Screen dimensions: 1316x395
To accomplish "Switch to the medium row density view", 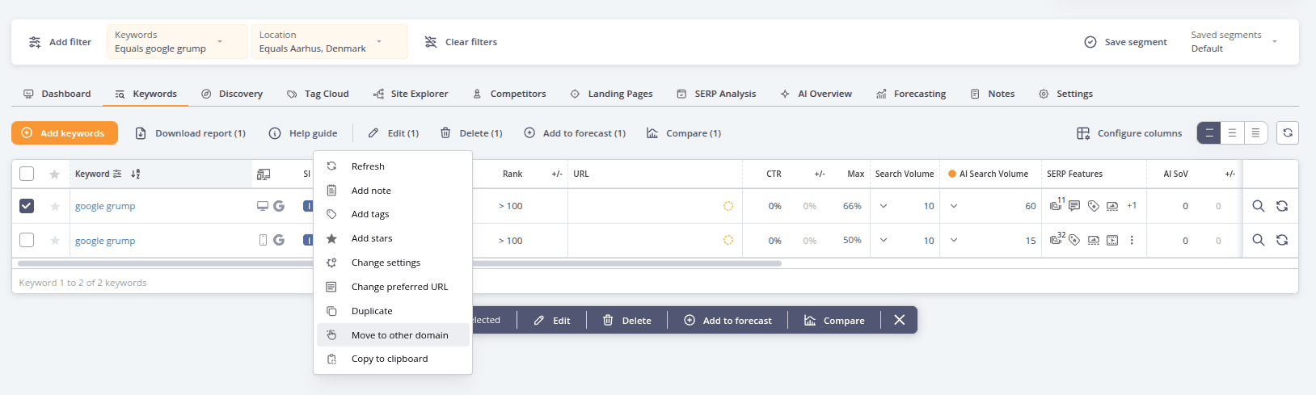I will (x=1232, y=133).
